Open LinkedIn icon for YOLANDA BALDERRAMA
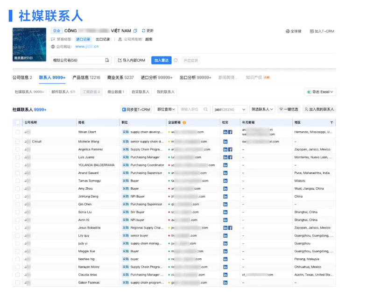380x298 pixels. coord(225,165)
